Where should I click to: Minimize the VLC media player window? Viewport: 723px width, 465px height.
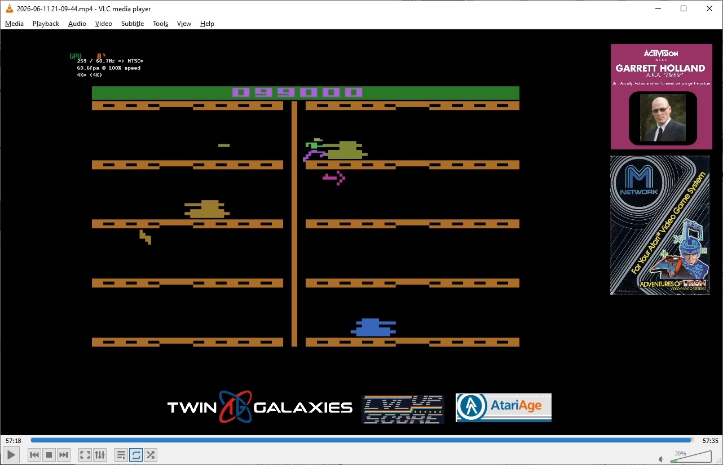click(658, 8)
